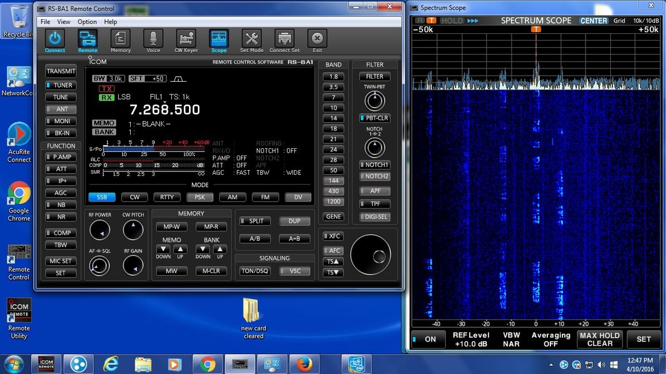The height and width of the screenshot is (374, 666).
Task: Click the volume icon in system tray
Action: click(601, 365)
